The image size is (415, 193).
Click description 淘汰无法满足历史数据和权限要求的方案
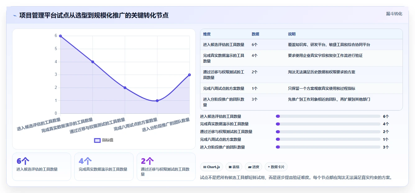click(x=322, y=72)
